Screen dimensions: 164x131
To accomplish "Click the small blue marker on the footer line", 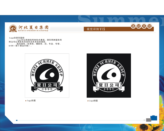I will coord(17,120).
